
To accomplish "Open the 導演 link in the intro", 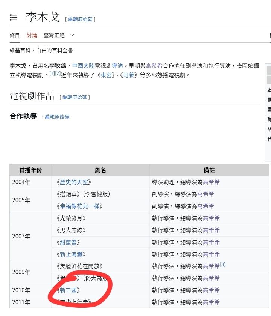I will pyautogui.click(x=117, y=65).
